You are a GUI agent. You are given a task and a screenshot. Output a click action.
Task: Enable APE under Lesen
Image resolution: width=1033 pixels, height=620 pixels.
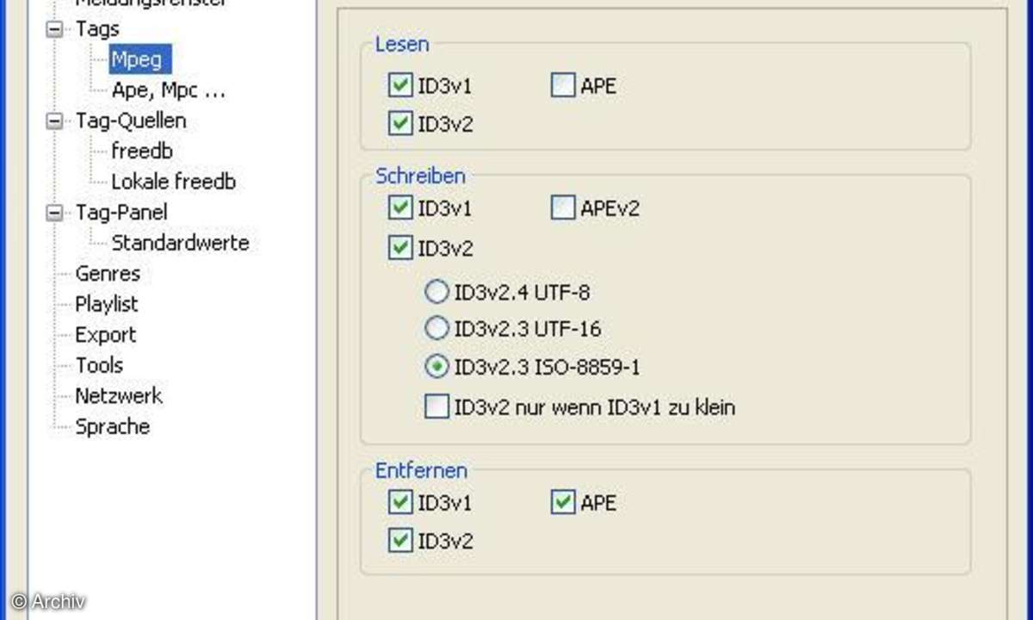pos(562,86)
